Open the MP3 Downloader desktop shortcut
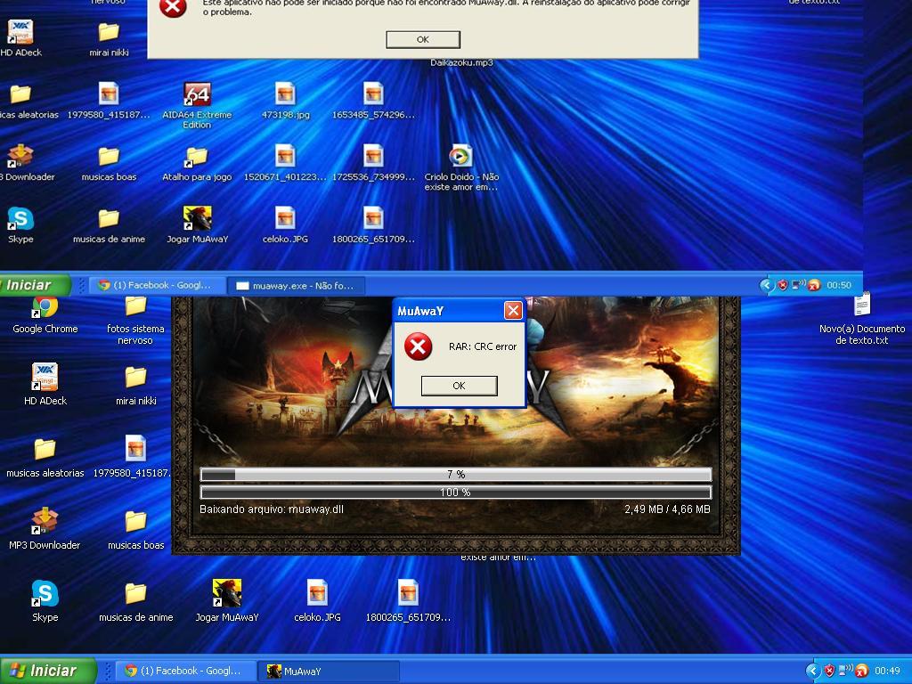 coord(45,521)
